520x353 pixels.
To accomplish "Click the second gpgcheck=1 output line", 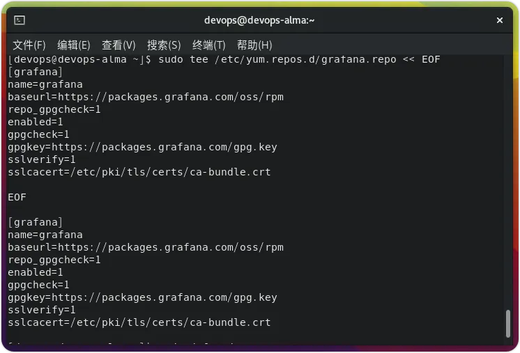I will click(x=38, y=285).
